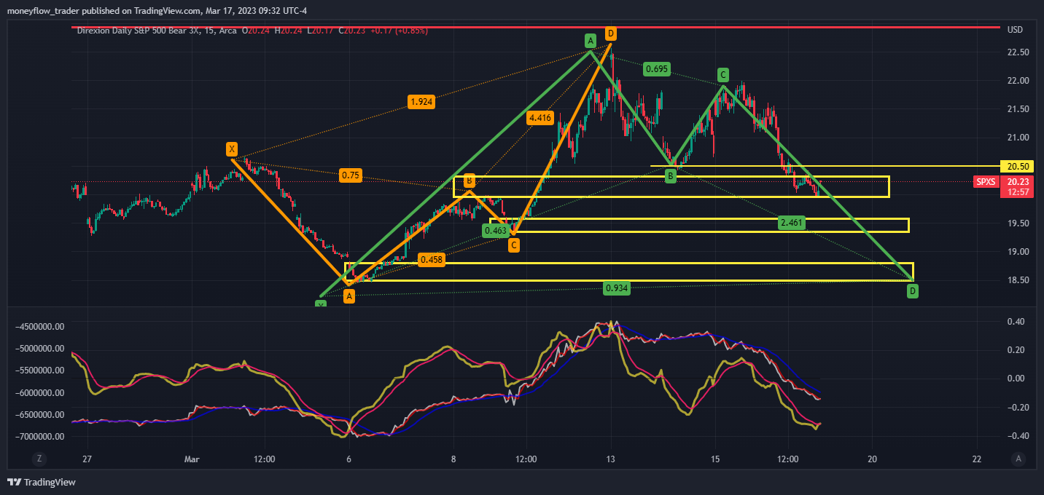
Task: Select the SPXS symbol price tag
Action: click(x=985, y=182)
